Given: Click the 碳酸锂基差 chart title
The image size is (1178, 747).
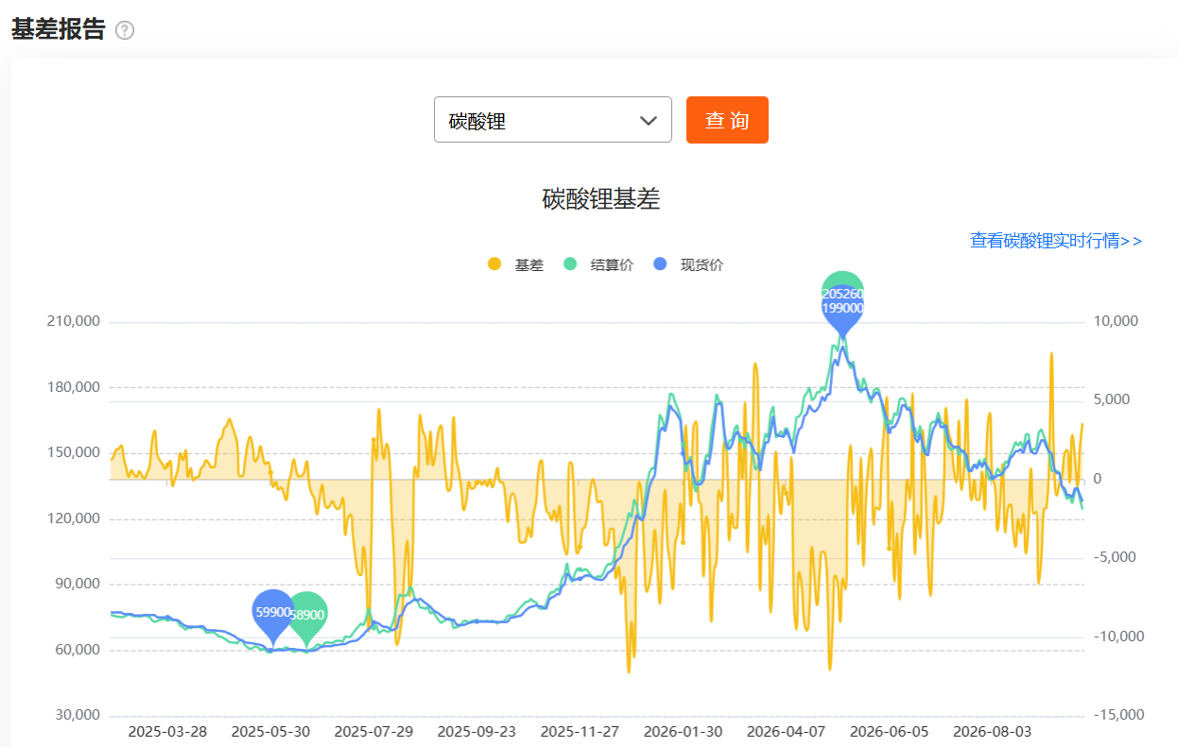Looking at the screenshot, I should [x=601, y=199].
